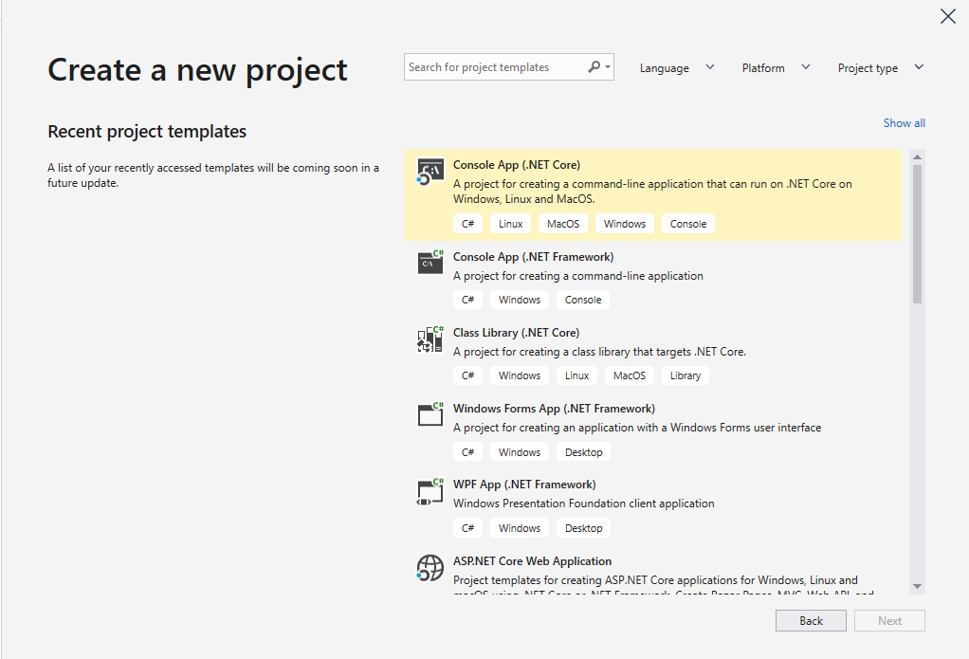Open the Platform filter dropdown
Image resolution: width=969 pixels, height=659 pixels.
click(776, 67)
